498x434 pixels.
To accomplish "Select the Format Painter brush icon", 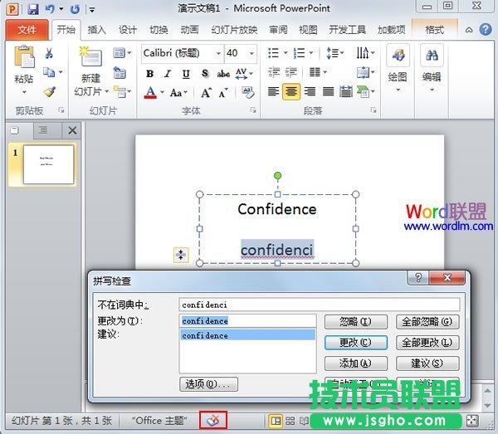I will tap(49, 92).
